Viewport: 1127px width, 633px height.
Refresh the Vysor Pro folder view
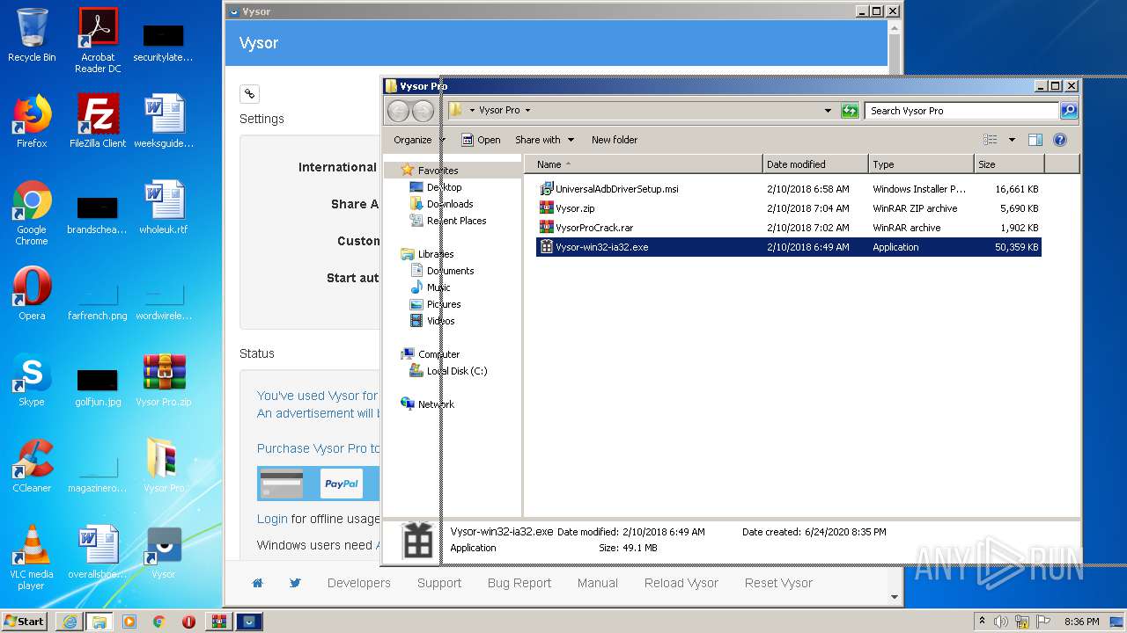850,111
